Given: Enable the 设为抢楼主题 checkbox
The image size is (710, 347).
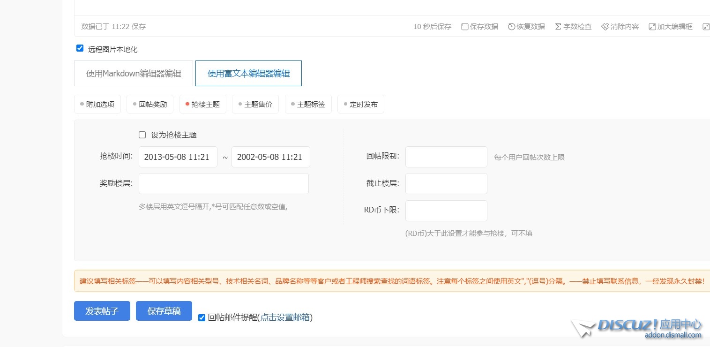Looking at the screenshot, I should [142, 135].
